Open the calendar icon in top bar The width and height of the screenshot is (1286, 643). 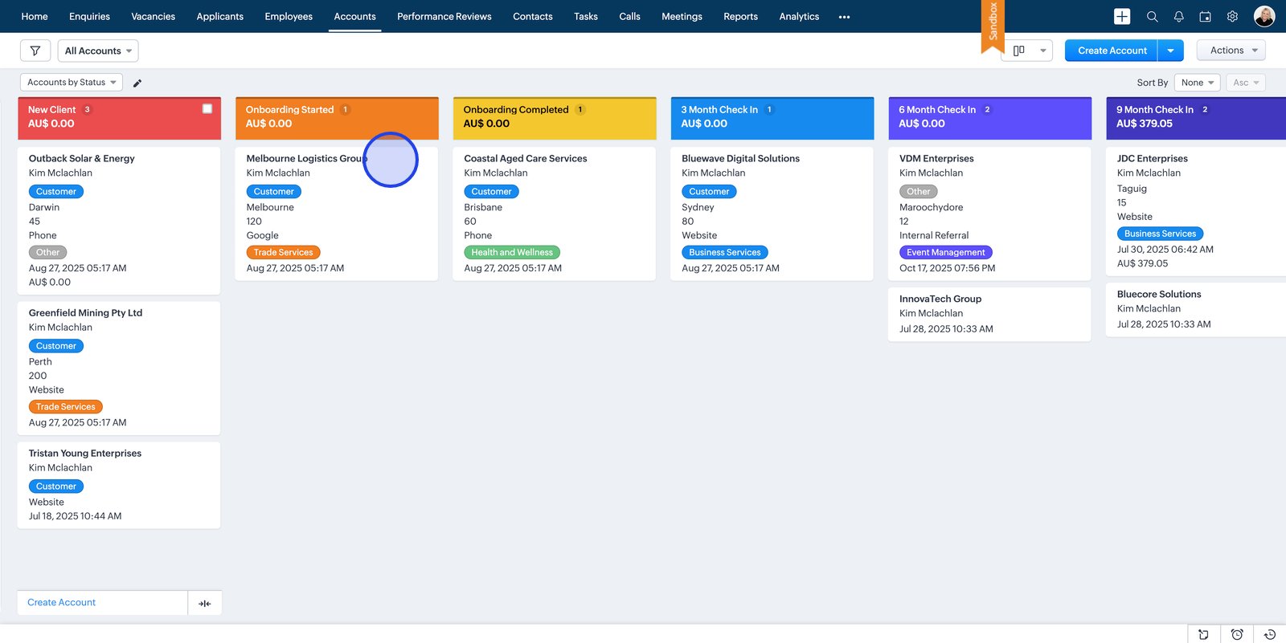click(1205, 16)
